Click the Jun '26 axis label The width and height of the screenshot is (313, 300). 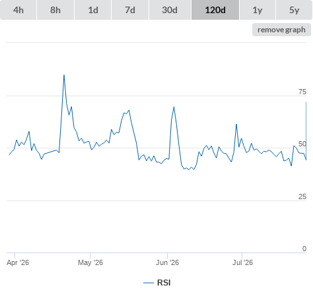(168, 262)
